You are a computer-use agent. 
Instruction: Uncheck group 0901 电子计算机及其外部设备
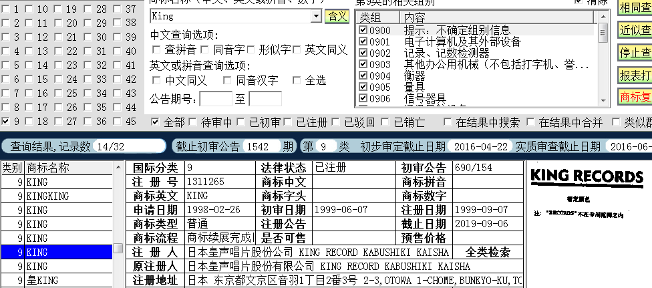click(x=363, y=41)
